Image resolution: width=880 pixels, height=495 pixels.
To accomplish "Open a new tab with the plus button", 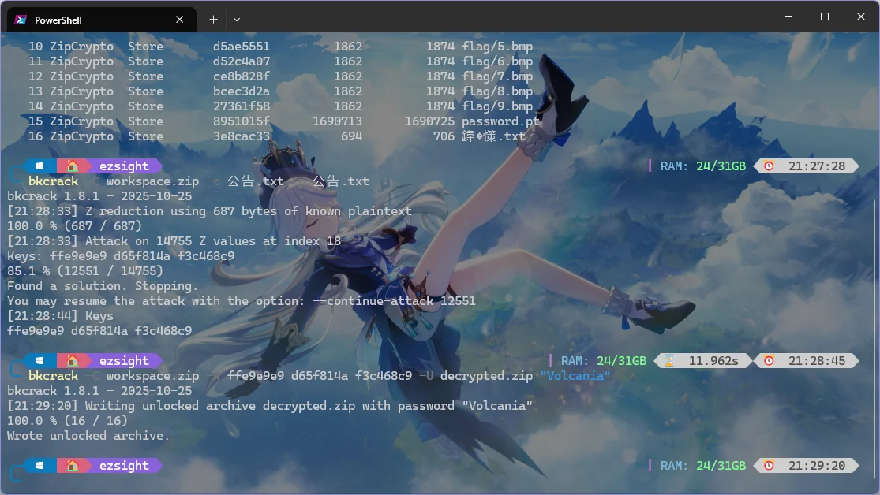I will pyautogui.click(x=213, y=19).
